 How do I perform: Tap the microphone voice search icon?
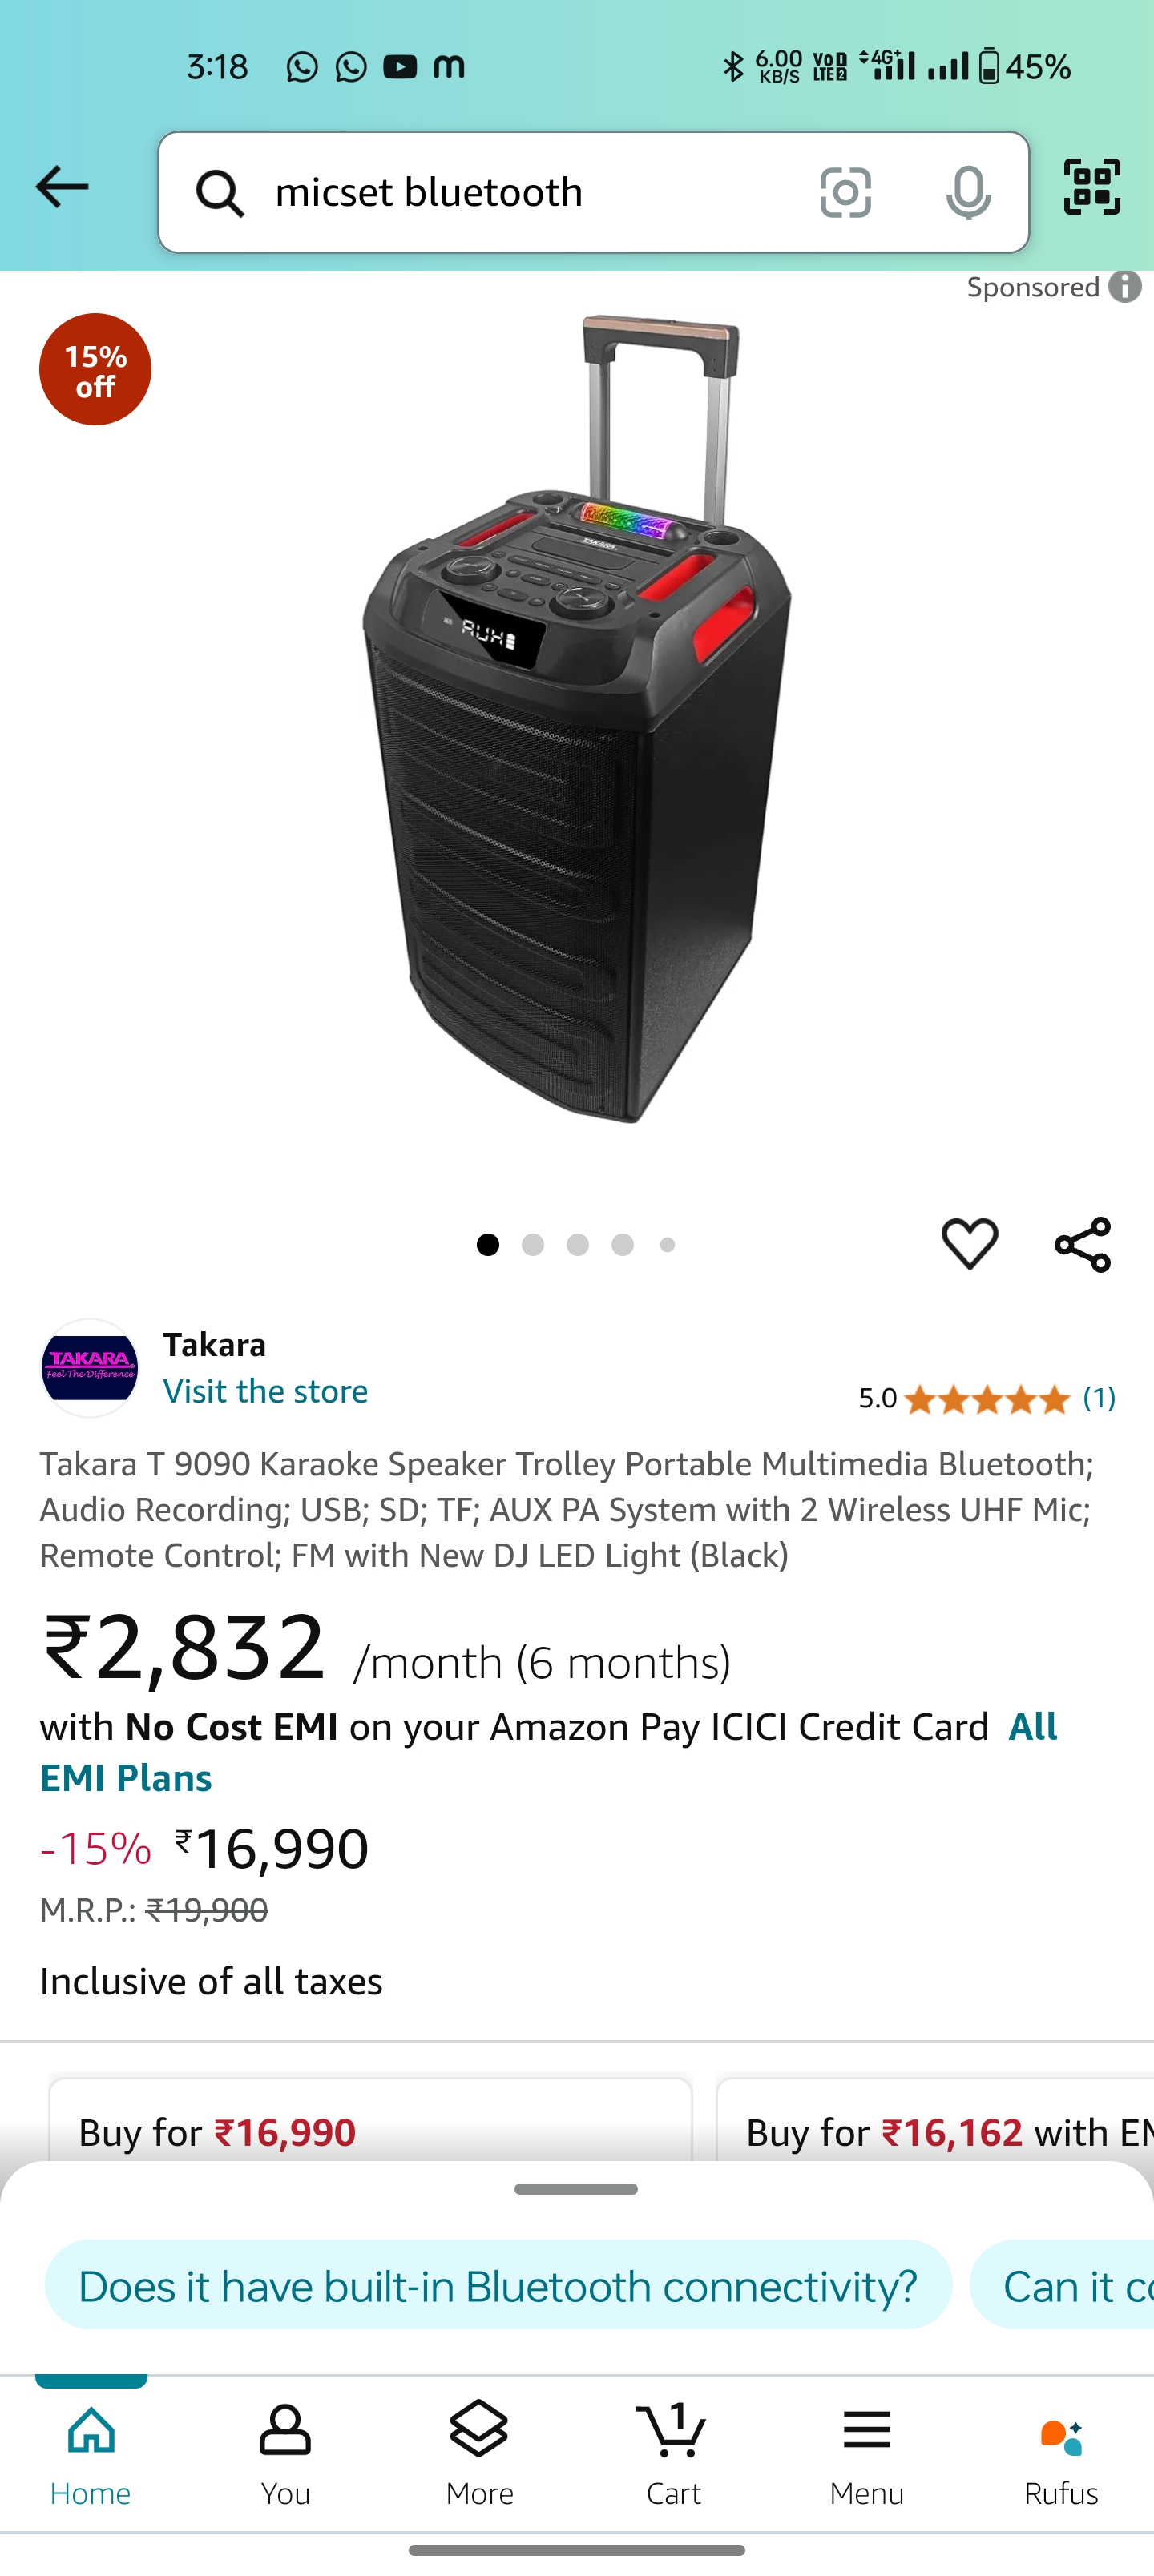(x=968, y=192)
